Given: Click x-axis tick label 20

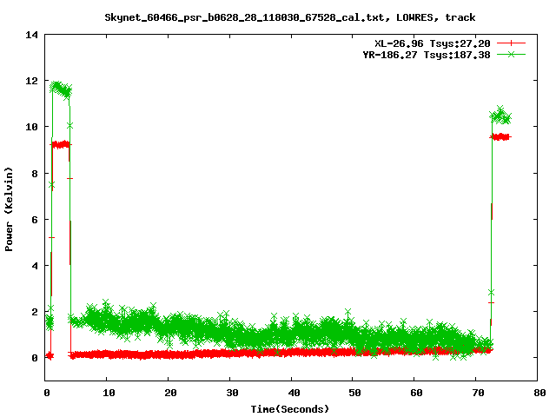Looking at the screenshot, I should 170,393.
